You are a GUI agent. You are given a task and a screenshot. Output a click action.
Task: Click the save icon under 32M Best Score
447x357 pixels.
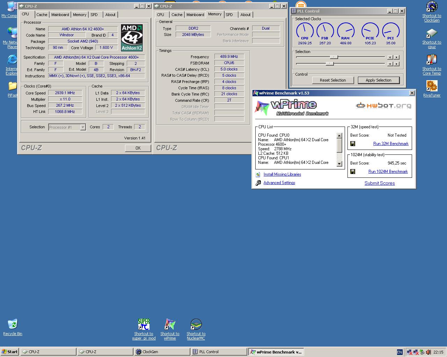tap(353, 144)
